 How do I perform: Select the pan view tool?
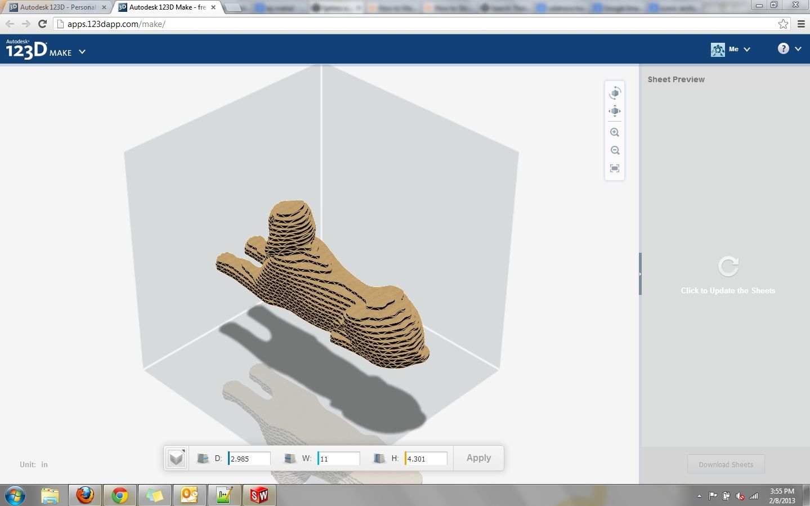pyautogui.click(x=614, y=110)
